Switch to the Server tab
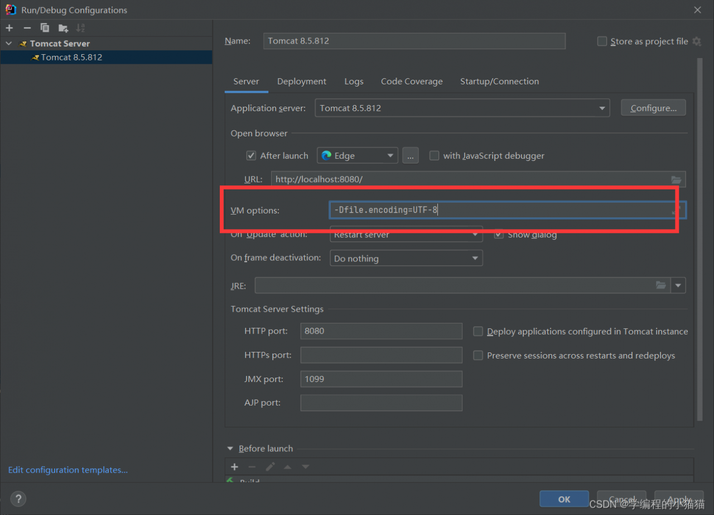Screen dimensions: 714x515 (x=246, y=82)
